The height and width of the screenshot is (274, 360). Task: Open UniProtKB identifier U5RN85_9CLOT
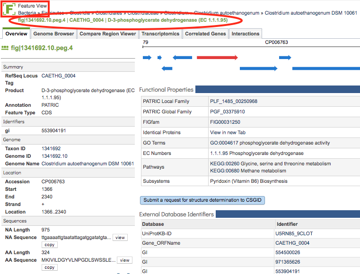tap(294, 233)
